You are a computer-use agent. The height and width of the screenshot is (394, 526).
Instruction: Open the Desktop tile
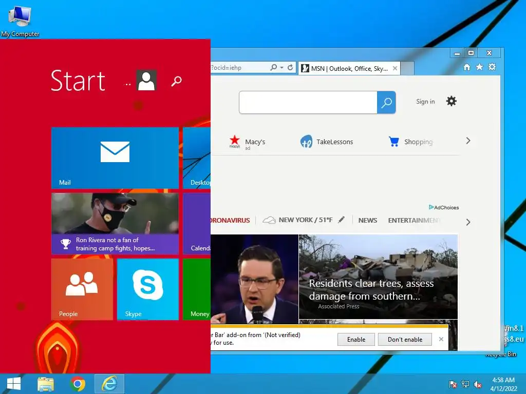pyautogui.click(x=197, y=158)
